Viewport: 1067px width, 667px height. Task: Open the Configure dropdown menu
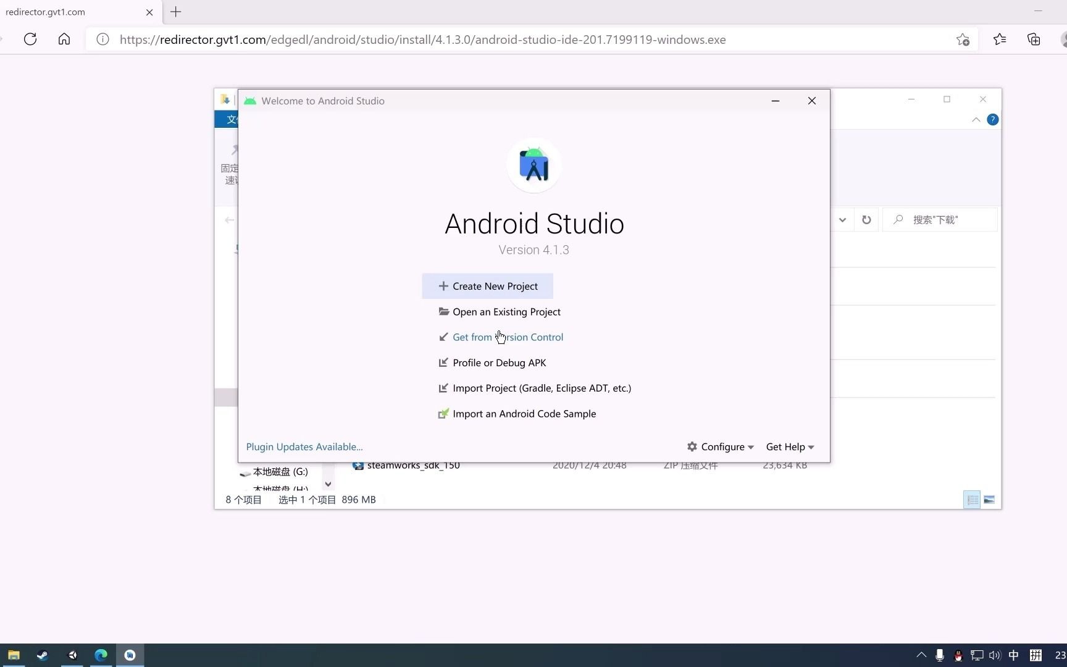(721, 447)
